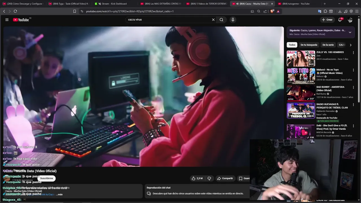Select De tu búsqueda filter chip

(309, 45)
